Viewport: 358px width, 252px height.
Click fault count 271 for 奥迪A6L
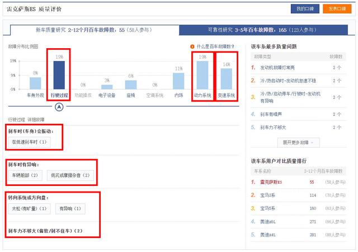click(x=313, y=222)
